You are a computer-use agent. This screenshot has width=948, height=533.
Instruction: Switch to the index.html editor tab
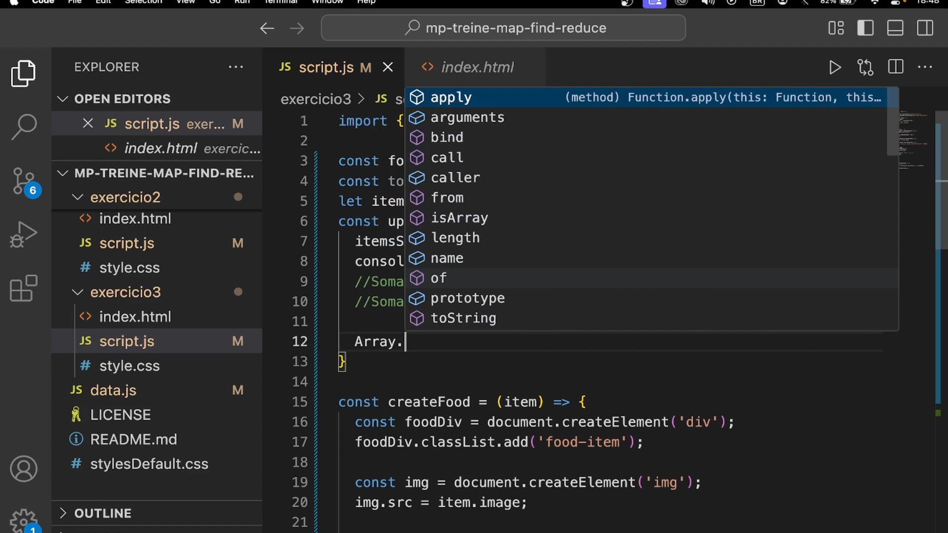click(x=476, y=67)
